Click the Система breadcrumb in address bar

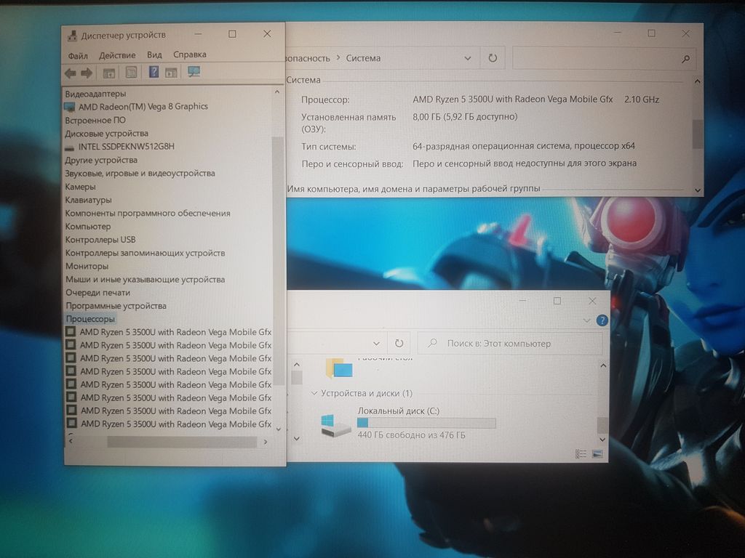coord(363,58)
